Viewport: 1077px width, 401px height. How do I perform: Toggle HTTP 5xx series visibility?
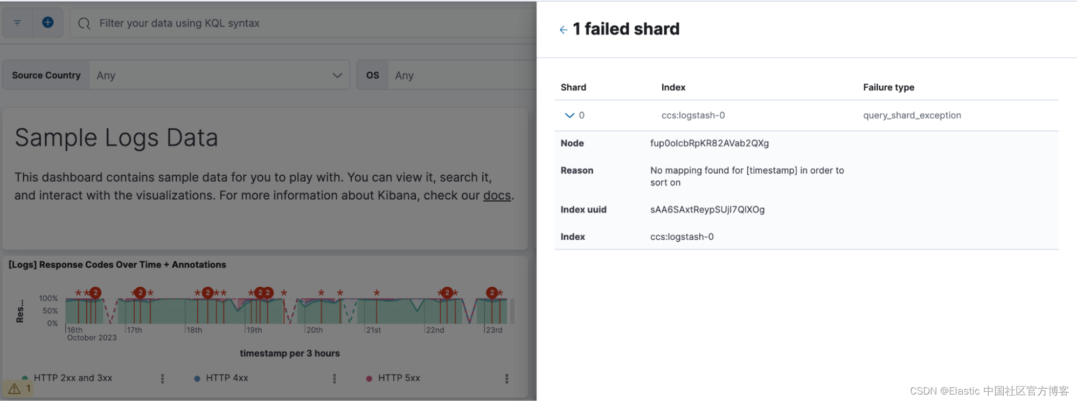coord(399,378)
